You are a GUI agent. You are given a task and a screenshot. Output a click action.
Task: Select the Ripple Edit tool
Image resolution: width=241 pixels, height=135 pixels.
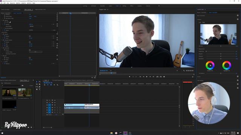[37, 84]
